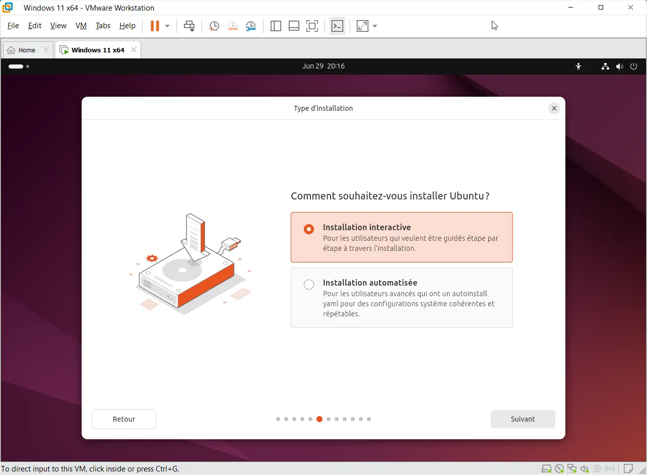Click the stretch guest display icon
647x475 pixels.
[362, 26]
